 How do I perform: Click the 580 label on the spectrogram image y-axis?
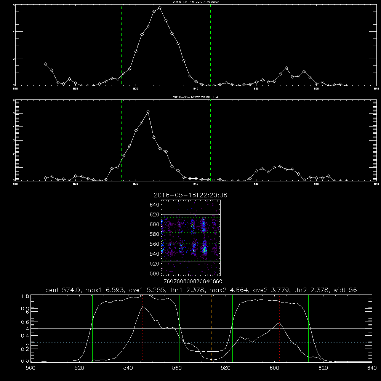[x=154, y=234]
